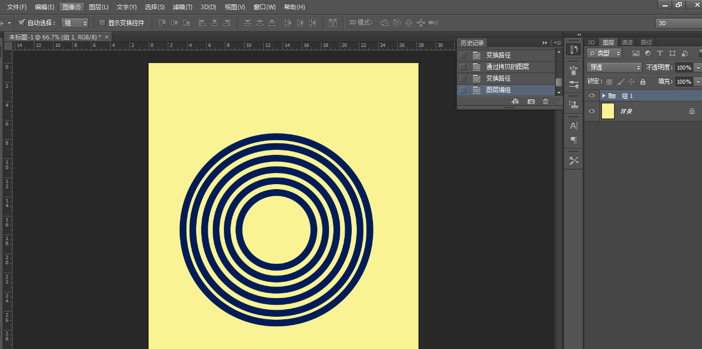Open the layer filter 类型 dropdown
Image resolution: width=702 pixels, height=349 pixels.
click(604, 53)
